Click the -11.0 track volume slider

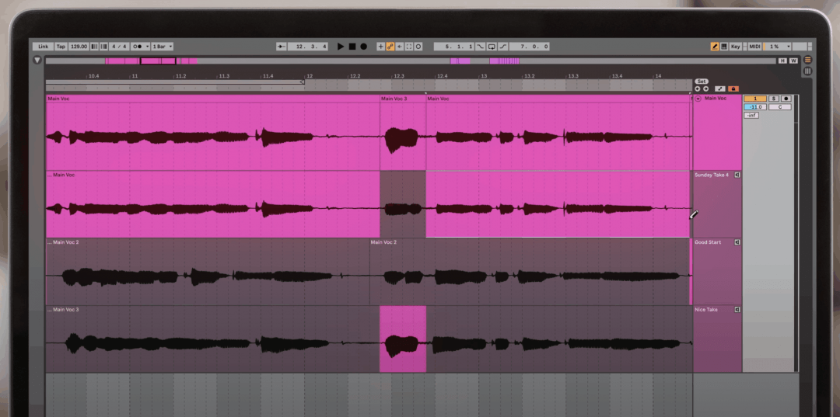(755, 107)
